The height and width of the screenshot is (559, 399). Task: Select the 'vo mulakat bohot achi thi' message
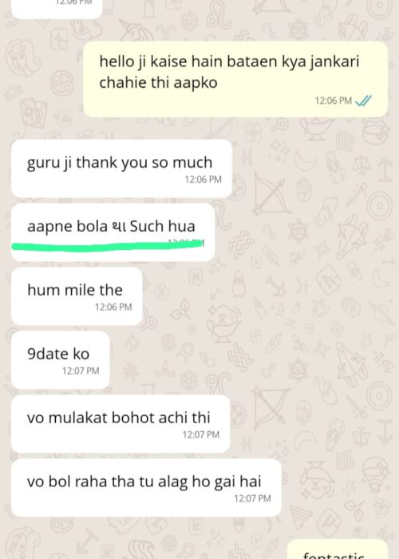(120, 424)
